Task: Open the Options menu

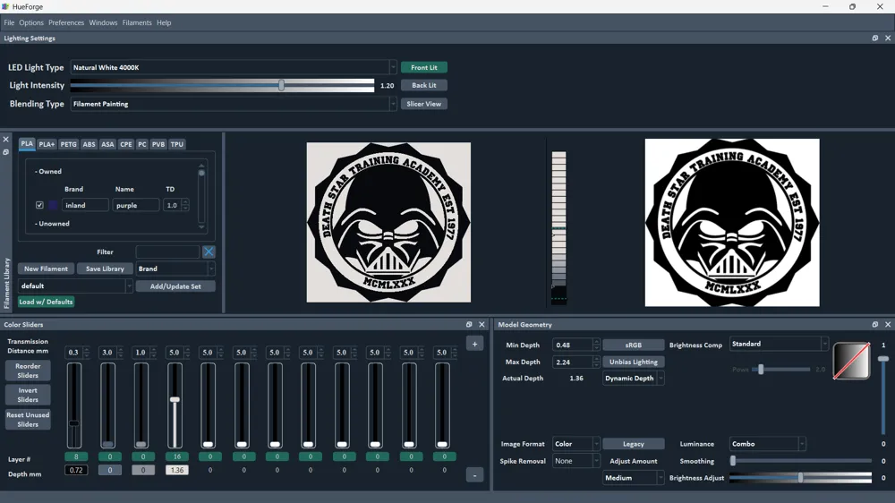Action: [x=31, y=23]
